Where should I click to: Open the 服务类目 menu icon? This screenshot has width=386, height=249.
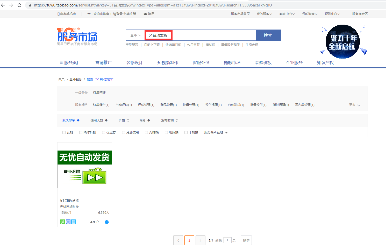point(61,62)
